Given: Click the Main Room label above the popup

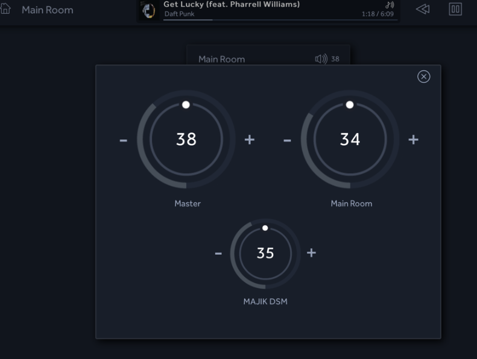Looking at the screenshot, I should pos(221,59).
